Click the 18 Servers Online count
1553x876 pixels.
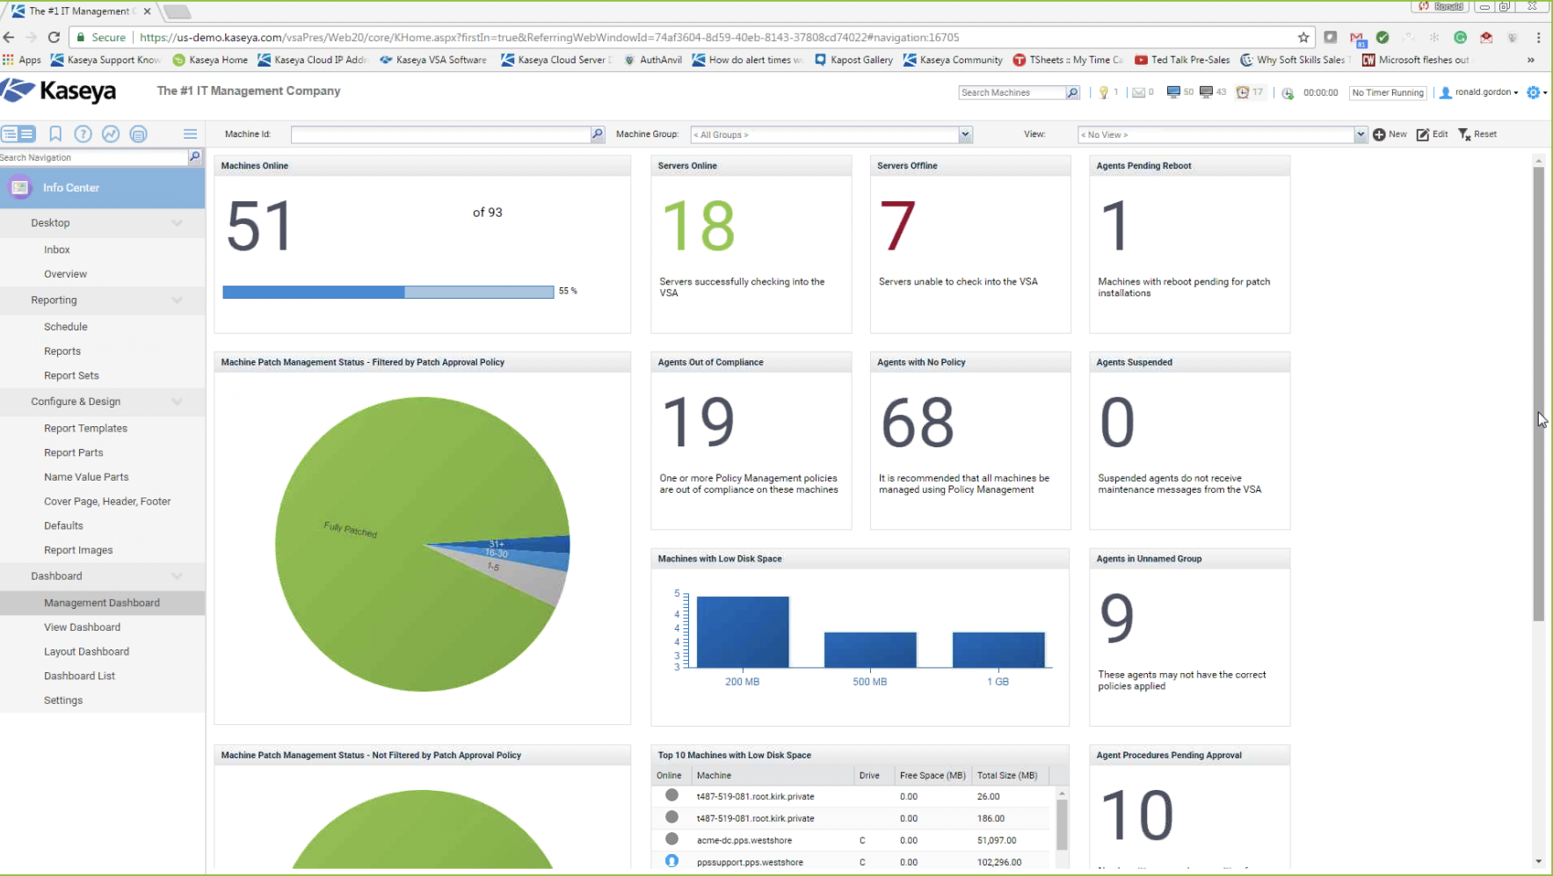pos(699,226)
